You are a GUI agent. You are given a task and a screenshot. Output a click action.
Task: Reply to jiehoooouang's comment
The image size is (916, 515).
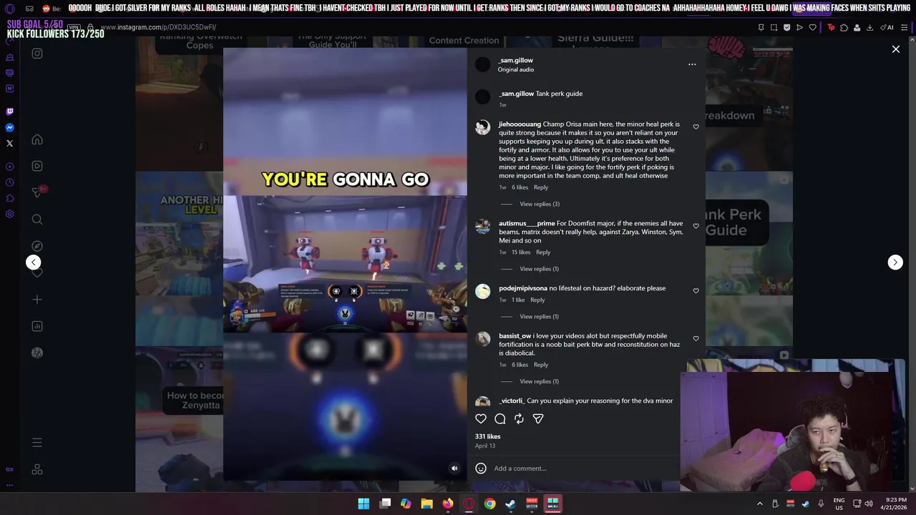[540, 187]
